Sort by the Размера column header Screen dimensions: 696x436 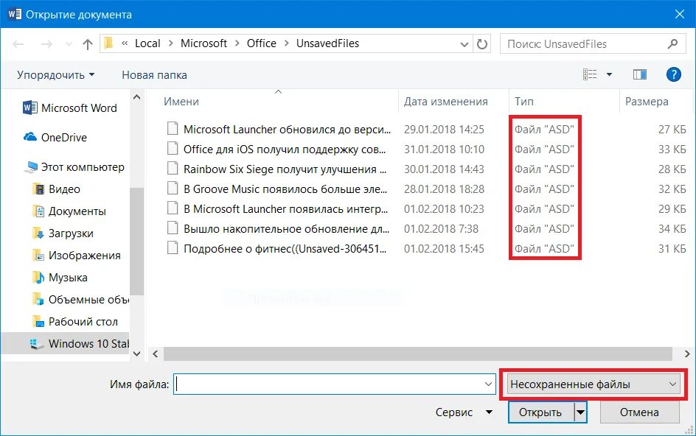[x=647, y=102]
